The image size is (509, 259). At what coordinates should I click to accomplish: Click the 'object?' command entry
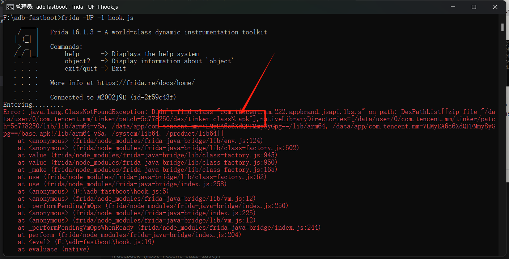click(x=77, y=61)
